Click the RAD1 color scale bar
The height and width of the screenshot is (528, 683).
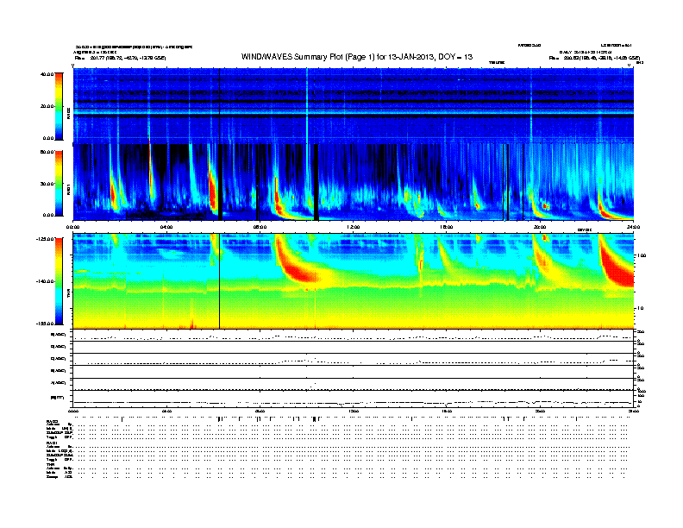click(59, 183)
